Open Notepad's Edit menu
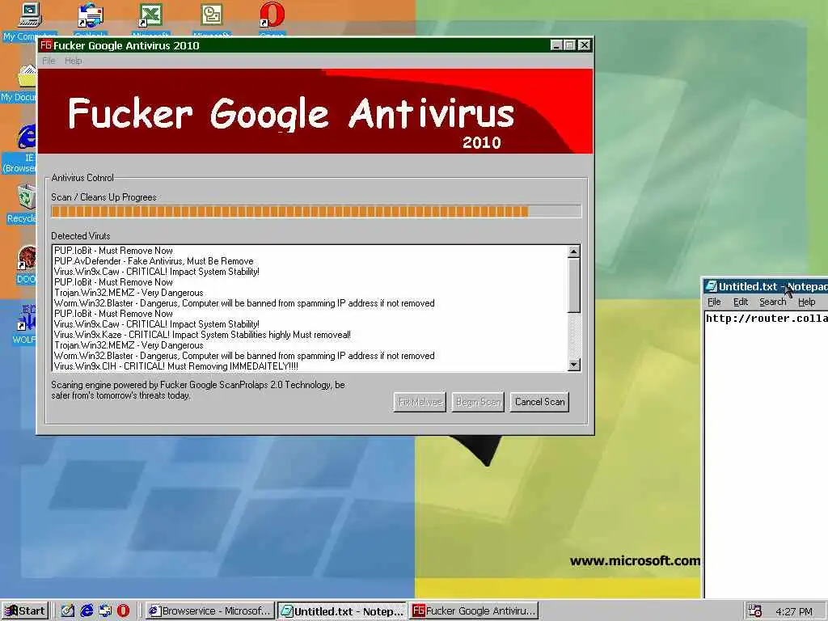Screen dimensions: 828x621 [x=741, y=302]
